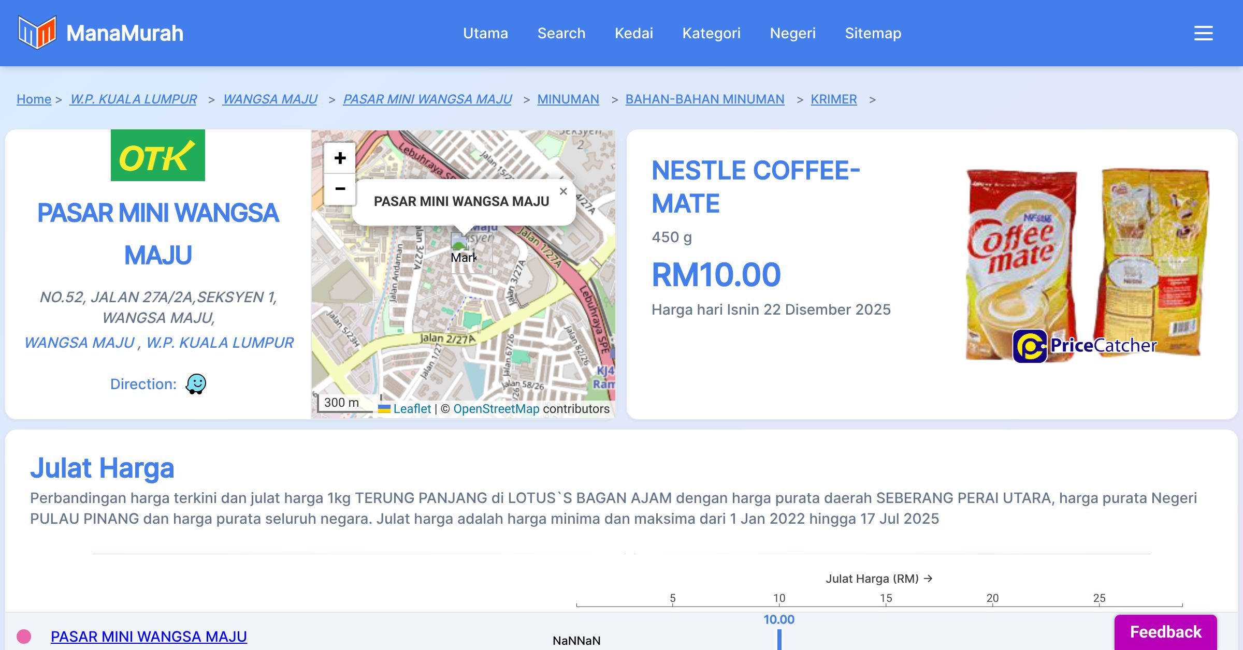Open Waze directions icon
Viewport: 1243px width, 650px height.
click(x=196, y=384)
